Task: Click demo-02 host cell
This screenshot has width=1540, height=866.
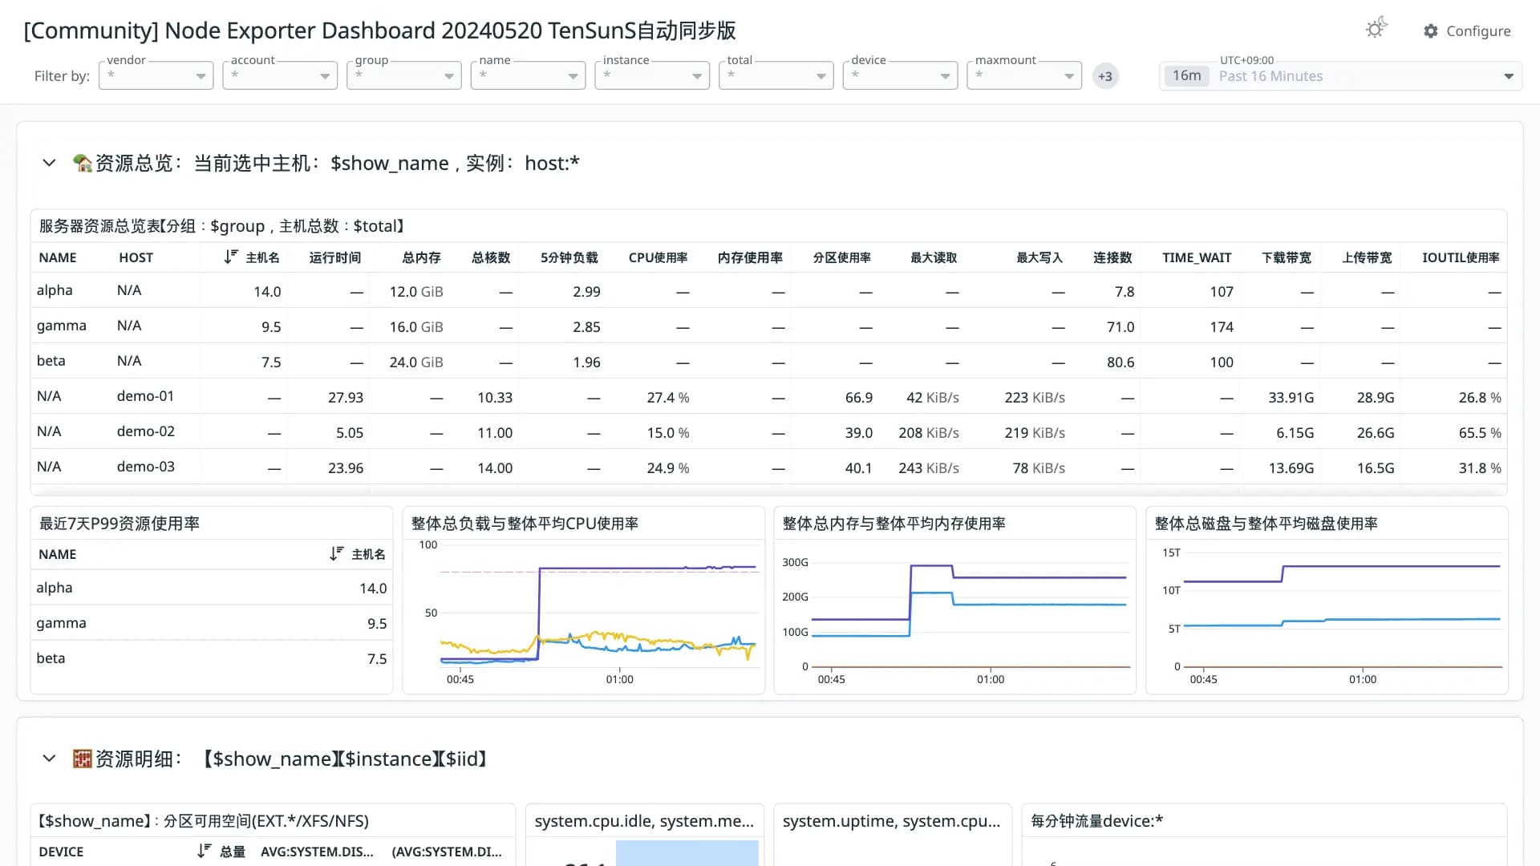Action: click(145, 431)
